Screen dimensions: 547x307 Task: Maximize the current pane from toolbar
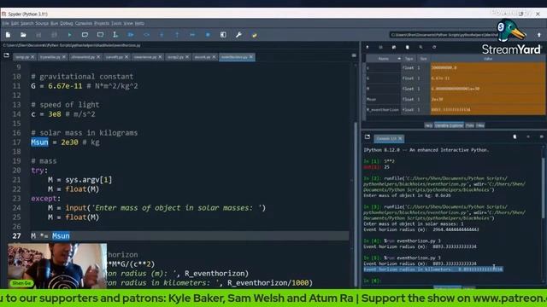pyautogui.click(x=223, y=35)
